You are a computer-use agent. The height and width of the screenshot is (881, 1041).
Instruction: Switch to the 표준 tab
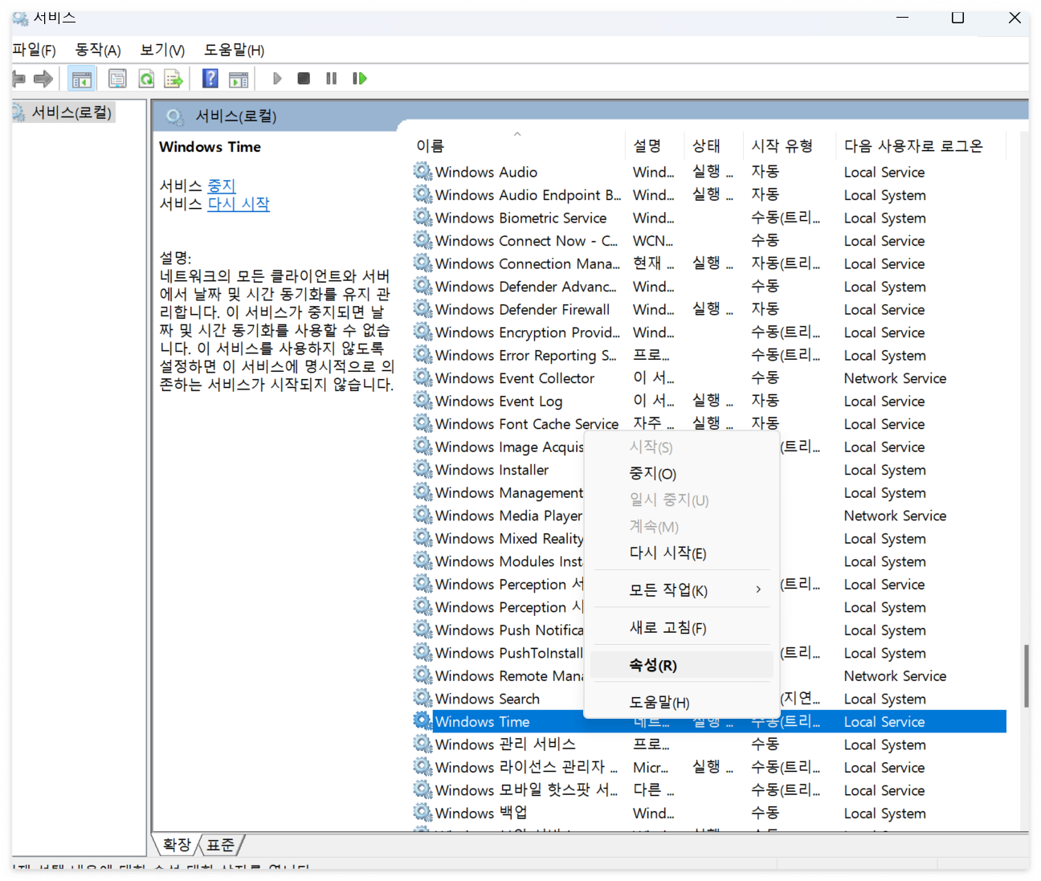220,844
